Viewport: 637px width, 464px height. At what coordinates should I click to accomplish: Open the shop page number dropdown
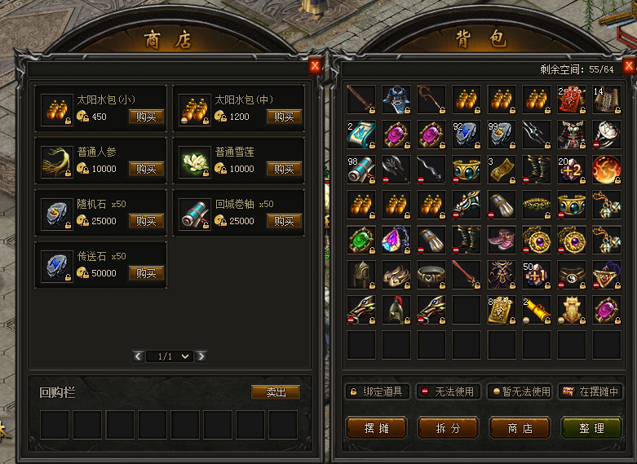pyautogui.click(x=170, y=356)
